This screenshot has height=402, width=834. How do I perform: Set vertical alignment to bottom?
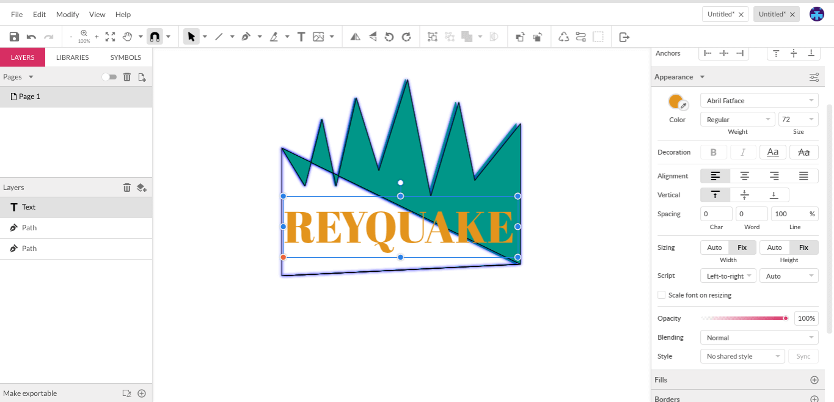click(x=774, y=195)
